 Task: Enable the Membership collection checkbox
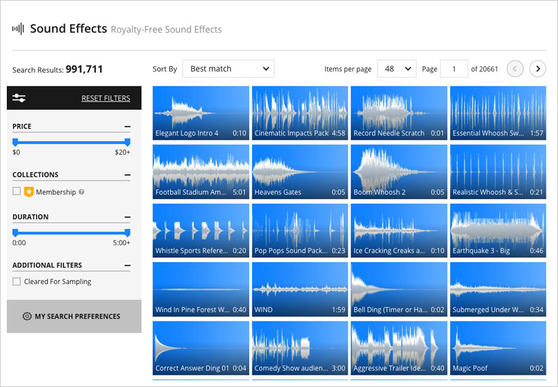click(16, 191)
